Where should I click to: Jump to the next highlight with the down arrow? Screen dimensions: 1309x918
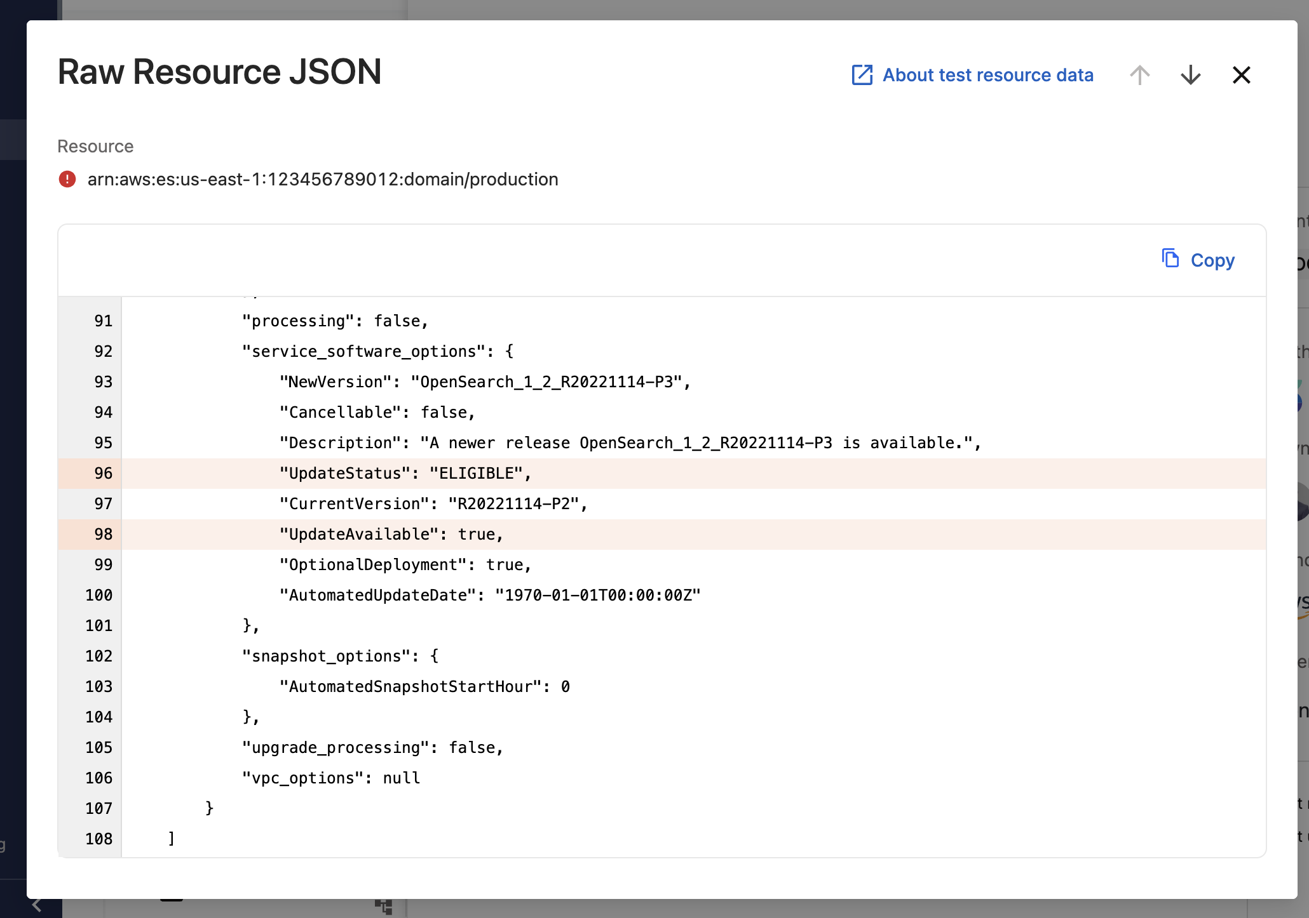pyautogui.click(x=1190, y=75)
